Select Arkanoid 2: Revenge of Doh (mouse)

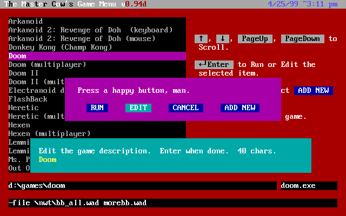coord(97,39)
